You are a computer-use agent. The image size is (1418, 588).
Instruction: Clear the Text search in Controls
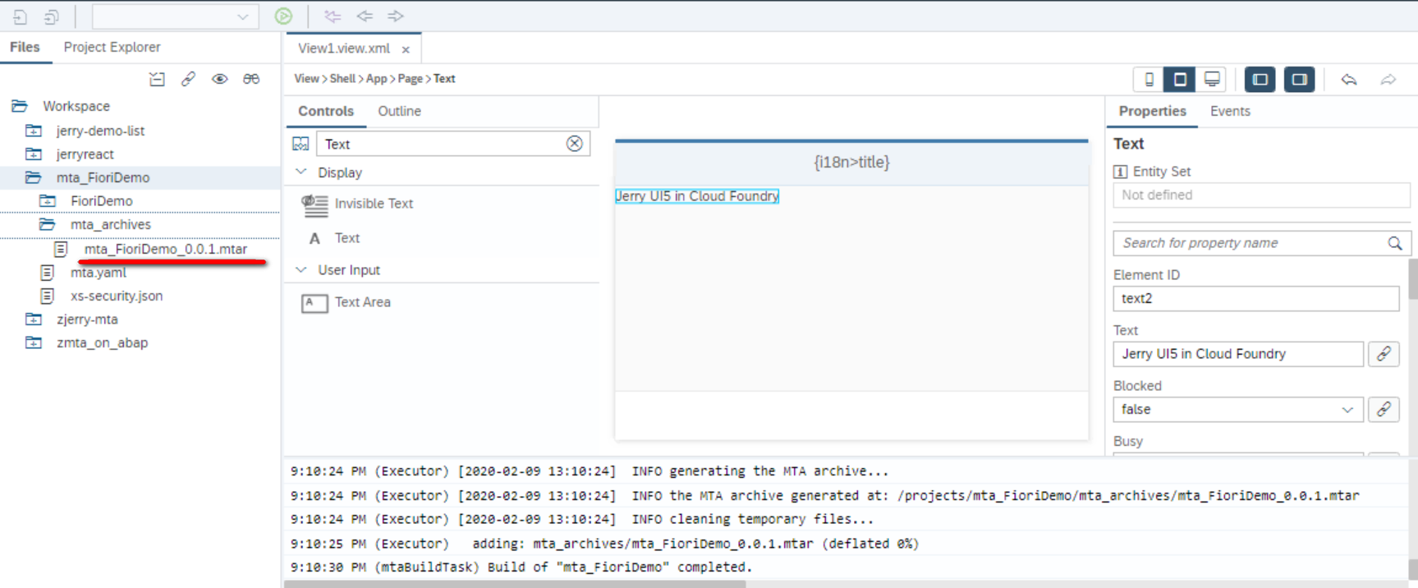coord(575,144)
